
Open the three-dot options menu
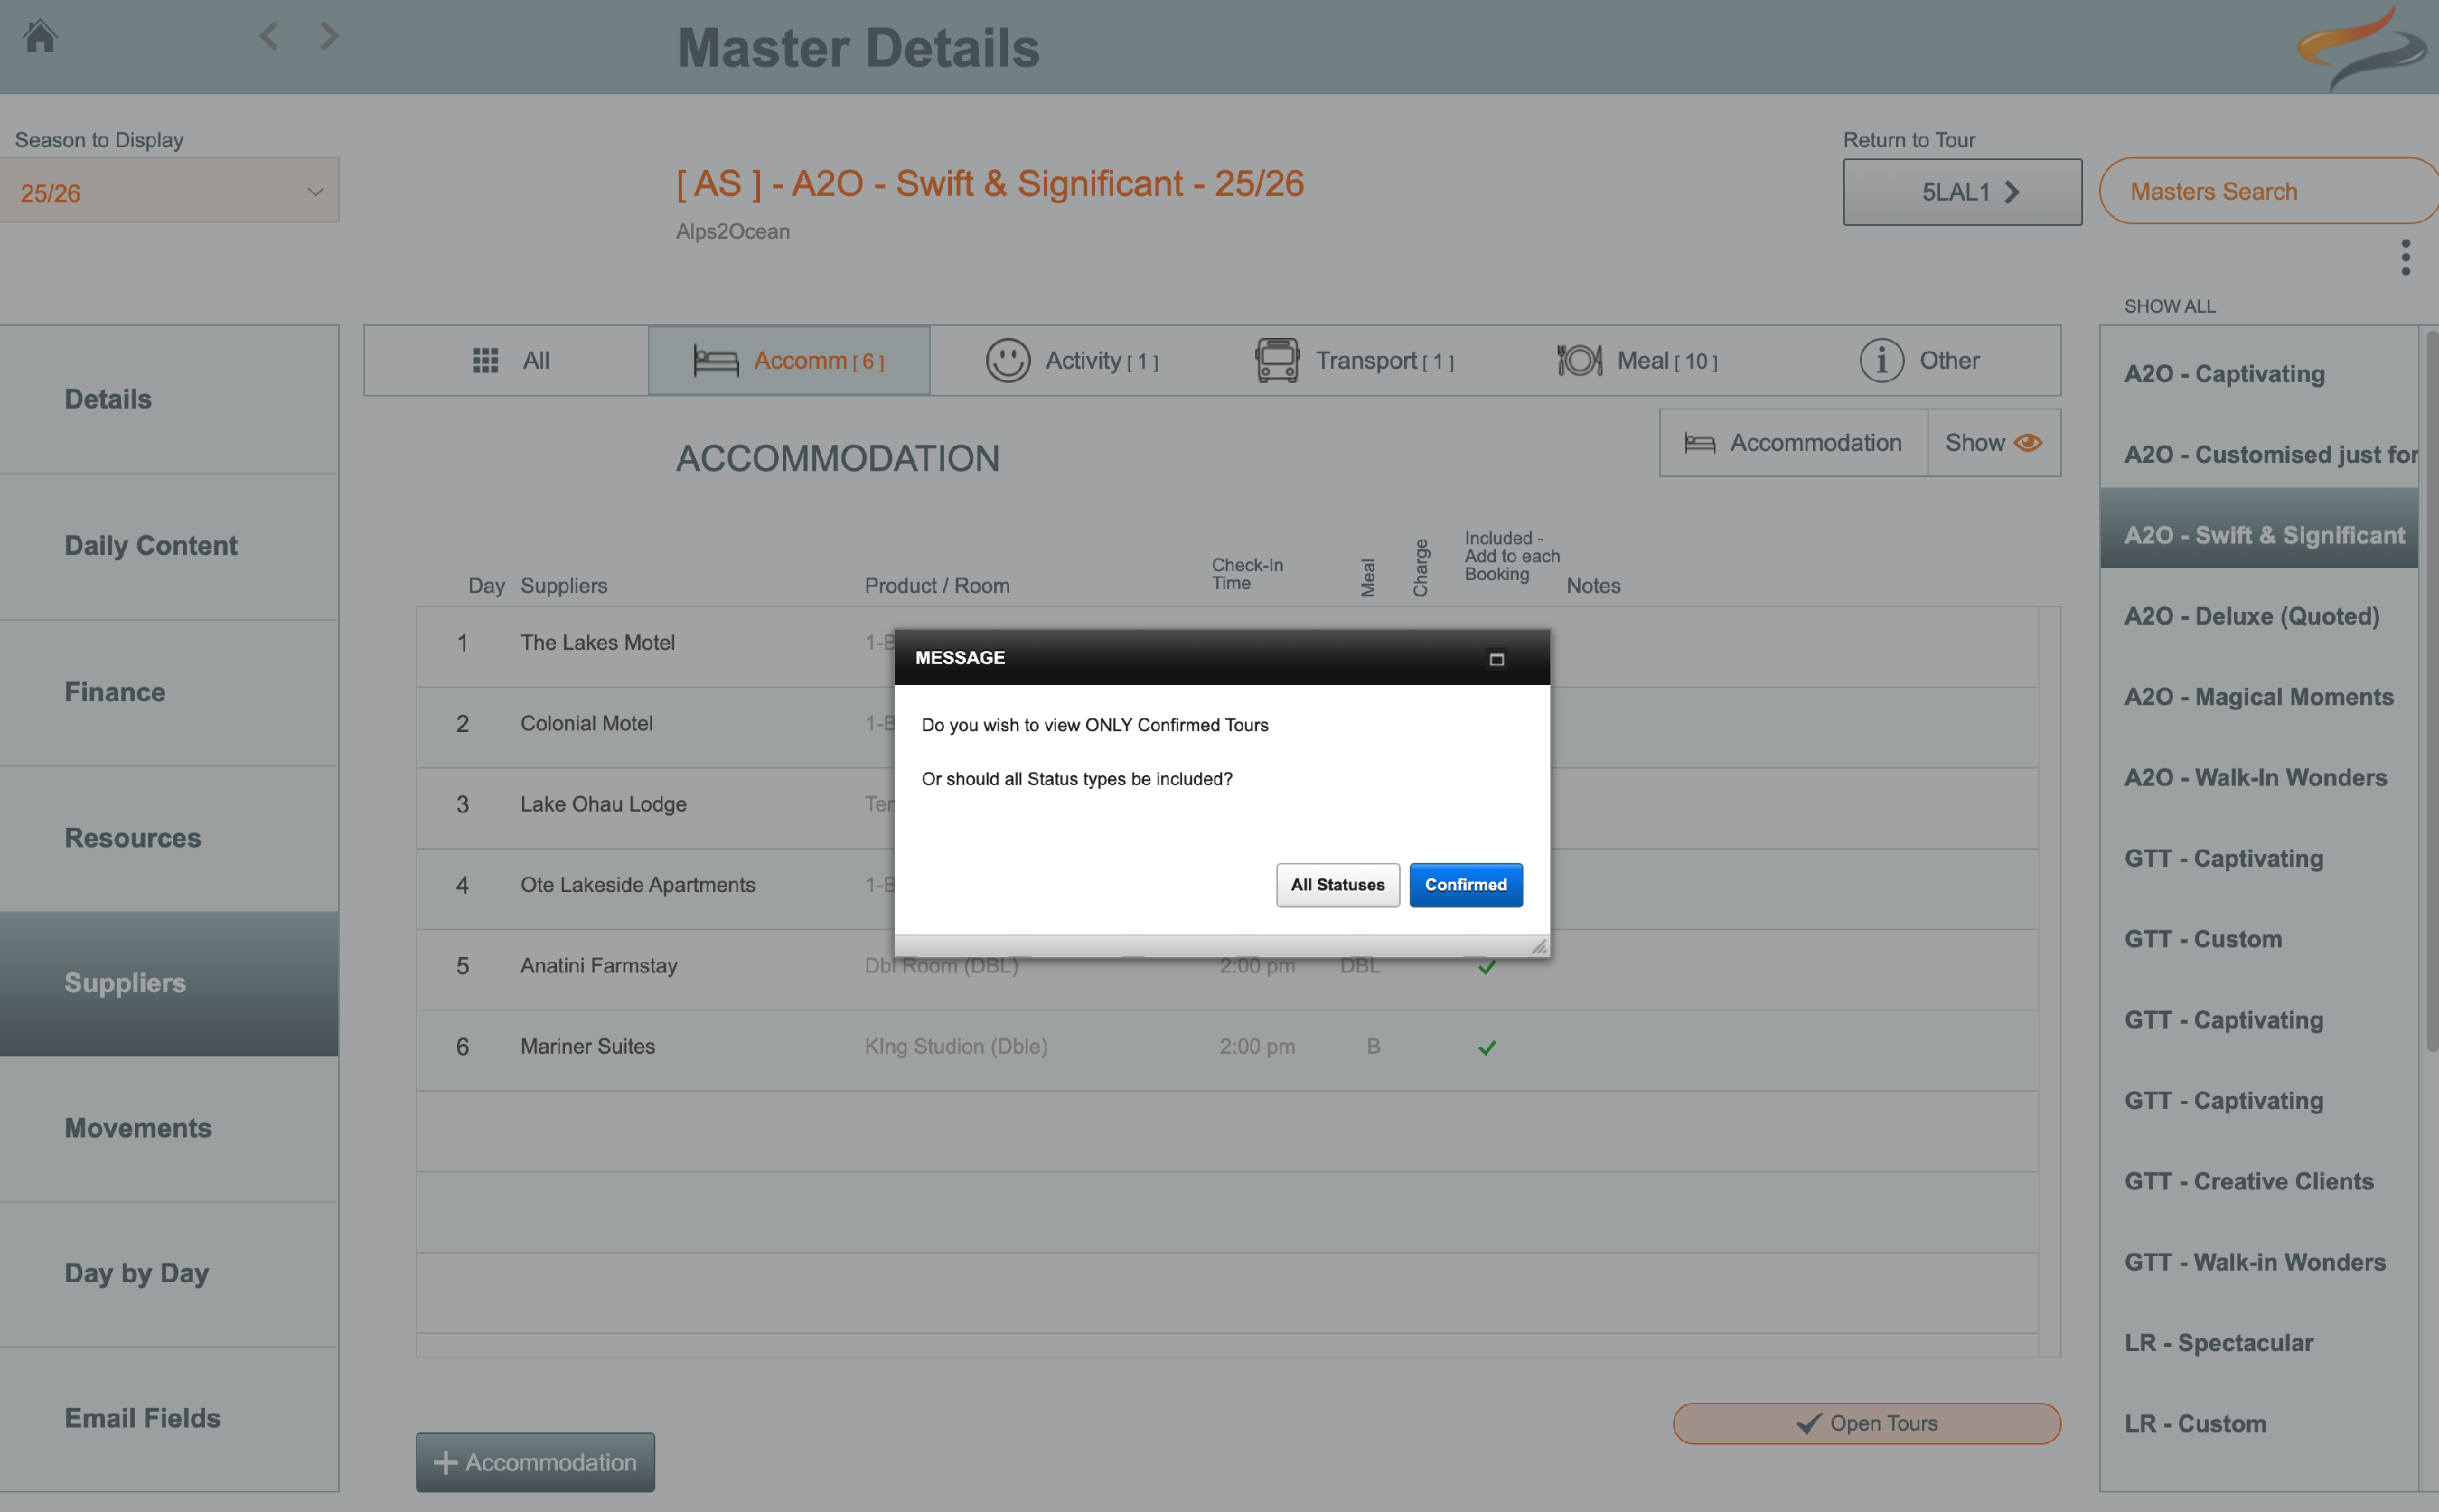pos(2405,258)
